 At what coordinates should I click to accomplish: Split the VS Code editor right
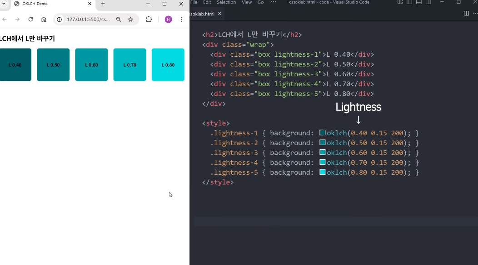(466, 14)
